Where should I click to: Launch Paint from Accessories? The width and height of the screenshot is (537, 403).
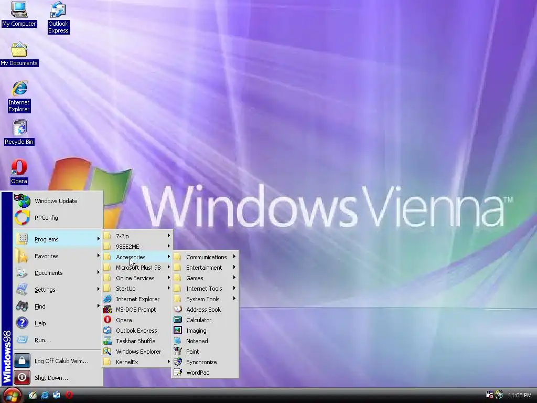(205, 352)
